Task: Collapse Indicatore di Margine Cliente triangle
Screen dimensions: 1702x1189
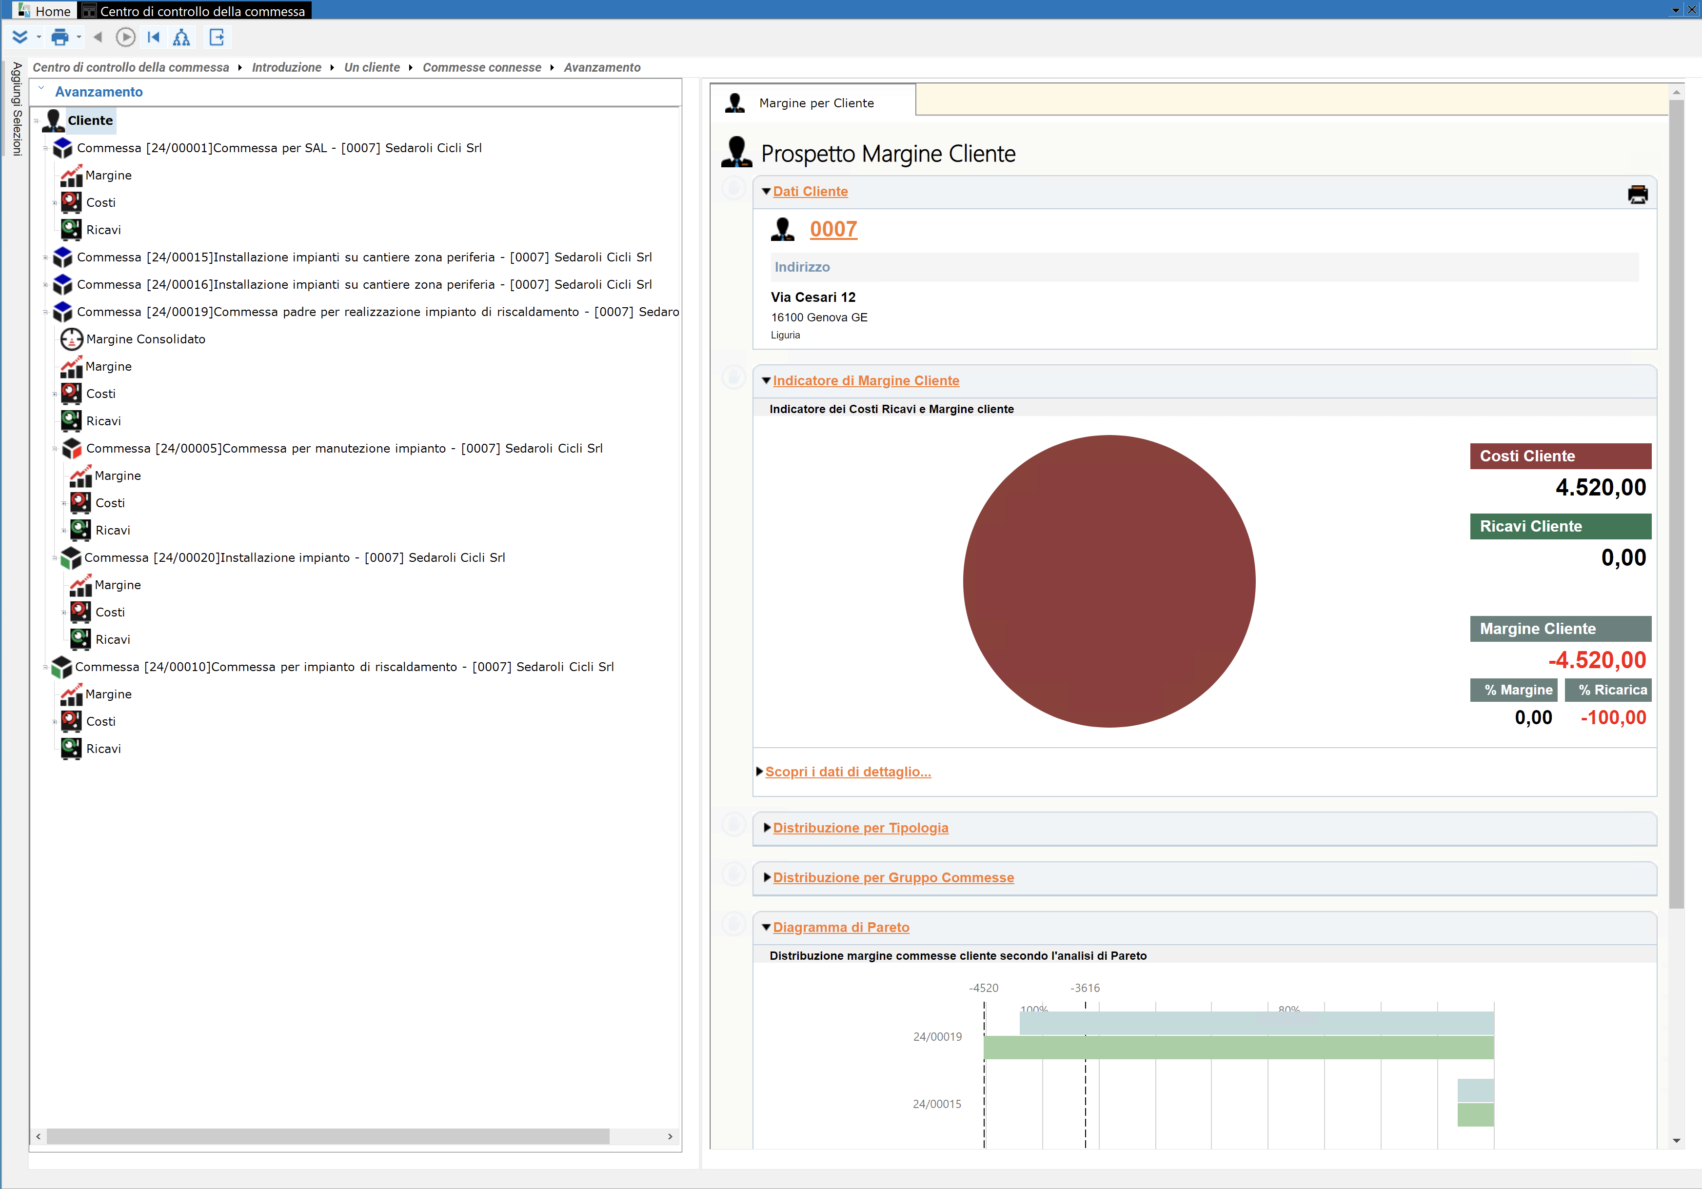Action: pos(766,380)
